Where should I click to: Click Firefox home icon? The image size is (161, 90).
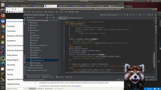tap(15, 9)
